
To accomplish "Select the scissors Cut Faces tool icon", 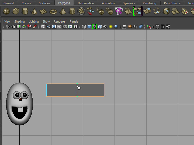I will tap(138, 11).
